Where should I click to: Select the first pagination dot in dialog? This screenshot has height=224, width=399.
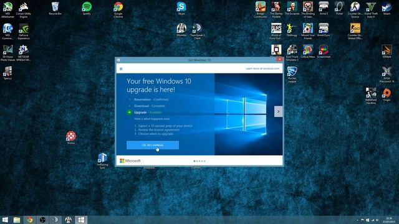[x=195, y=161]
